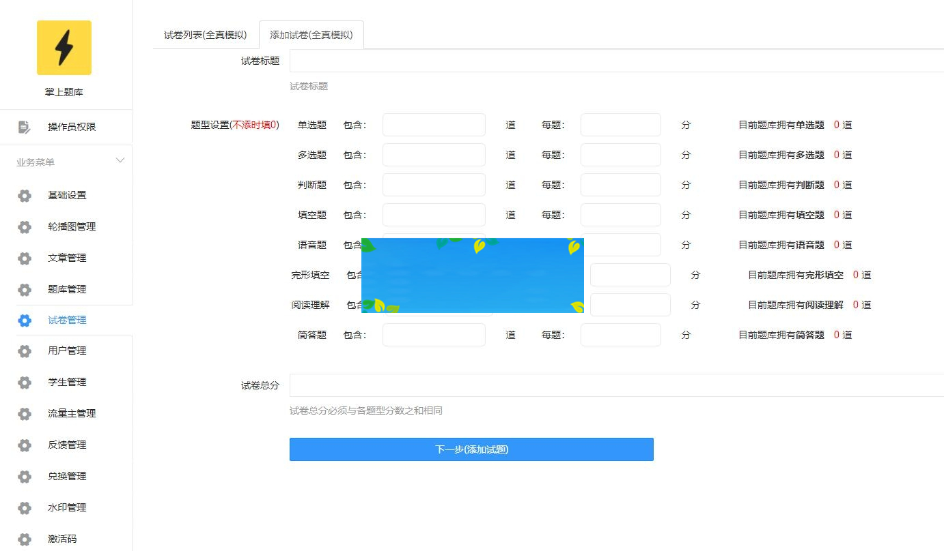Open 学生管理 using its gear icon
944x551 pixels.
(x=24, y=382)
